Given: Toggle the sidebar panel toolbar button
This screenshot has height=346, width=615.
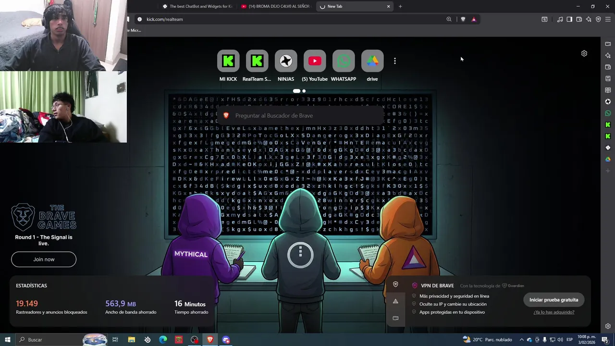Looking at the screenshot, I should 569,19.
